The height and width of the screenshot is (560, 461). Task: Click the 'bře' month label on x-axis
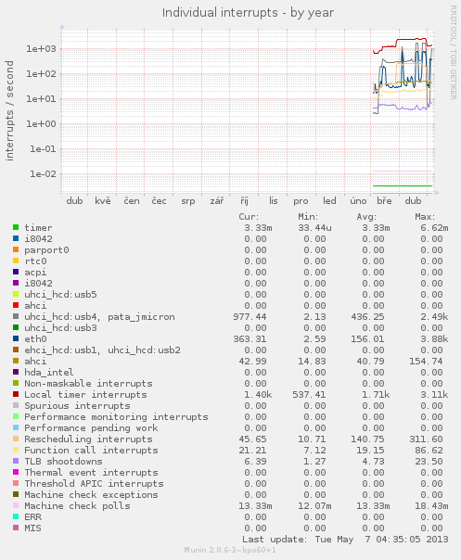(384, 201)
